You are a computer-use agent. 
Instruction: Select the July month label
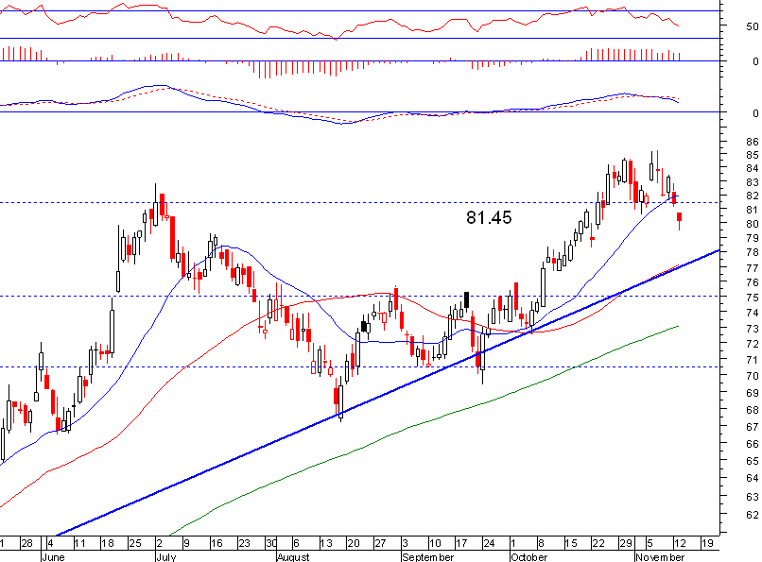point(165,556)
